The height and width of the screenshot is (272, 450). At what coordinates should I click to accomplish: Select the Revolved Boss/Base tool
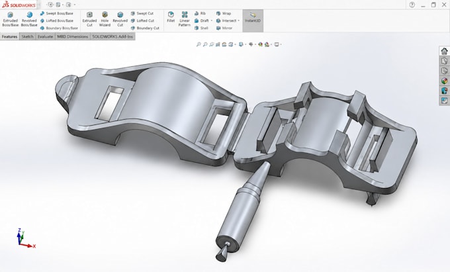[29, 19]
